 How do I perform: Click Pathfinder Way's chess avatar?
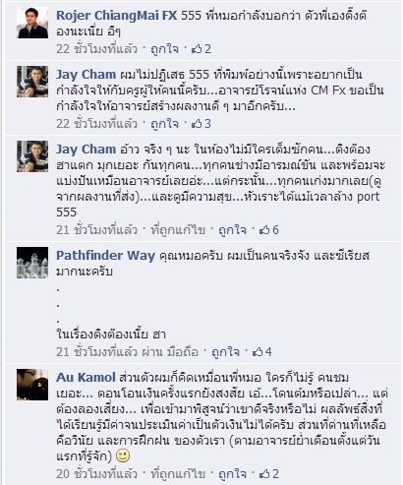pos(32,263)
